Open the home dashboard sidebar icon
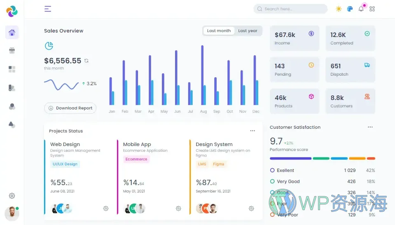This screenshot has width=395, height=225. click(12, 32)
